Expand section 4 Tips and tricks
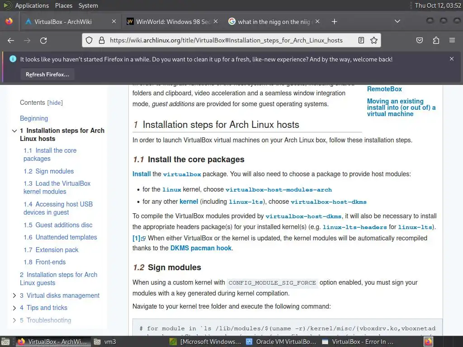This screenshot has width=463, height=347. pos(14,308)
